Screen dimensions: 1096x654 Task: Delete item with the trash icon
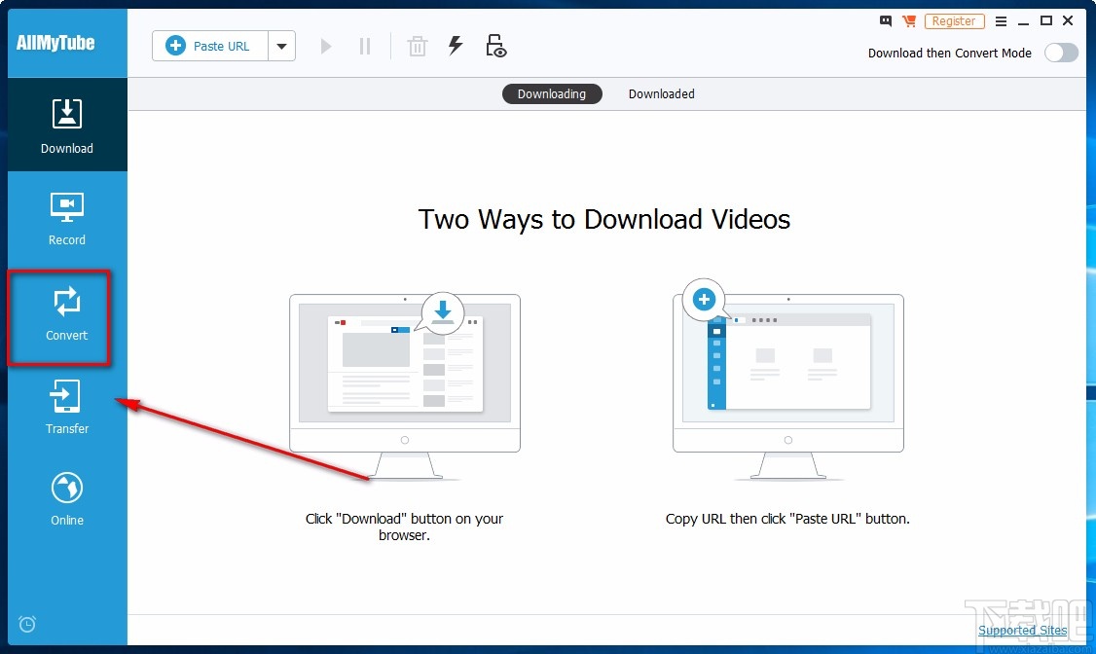(418, 46)
